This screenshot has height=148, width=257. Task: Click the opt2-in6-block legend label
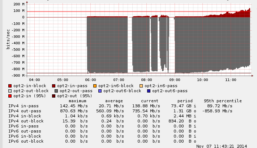pos(116,86)
